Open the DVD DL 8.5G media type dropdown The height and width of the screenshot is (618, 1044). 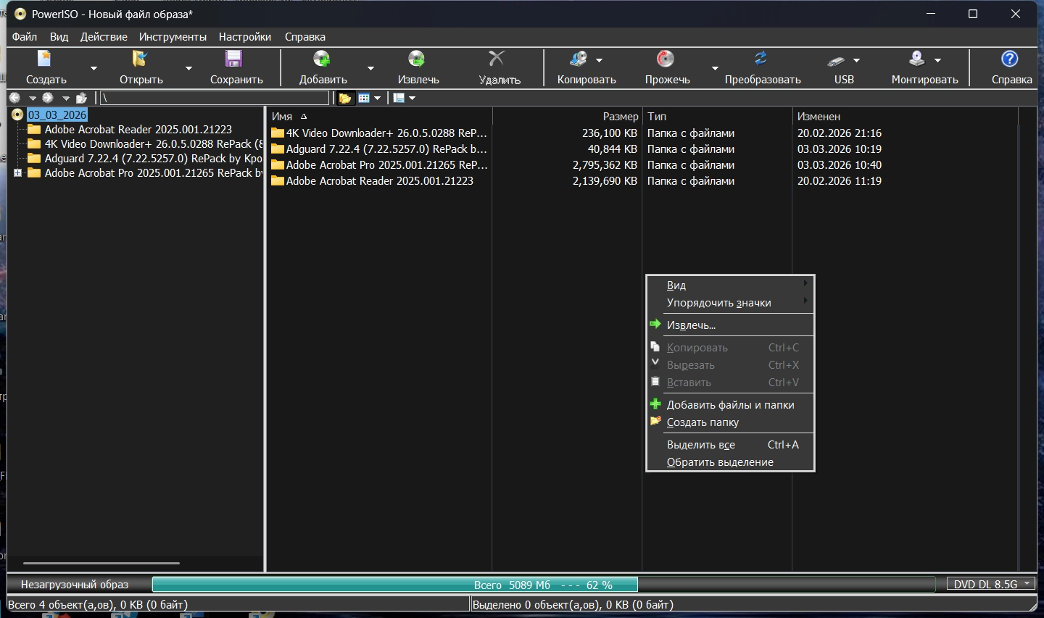pyautogui.click(x=992, y=584)
